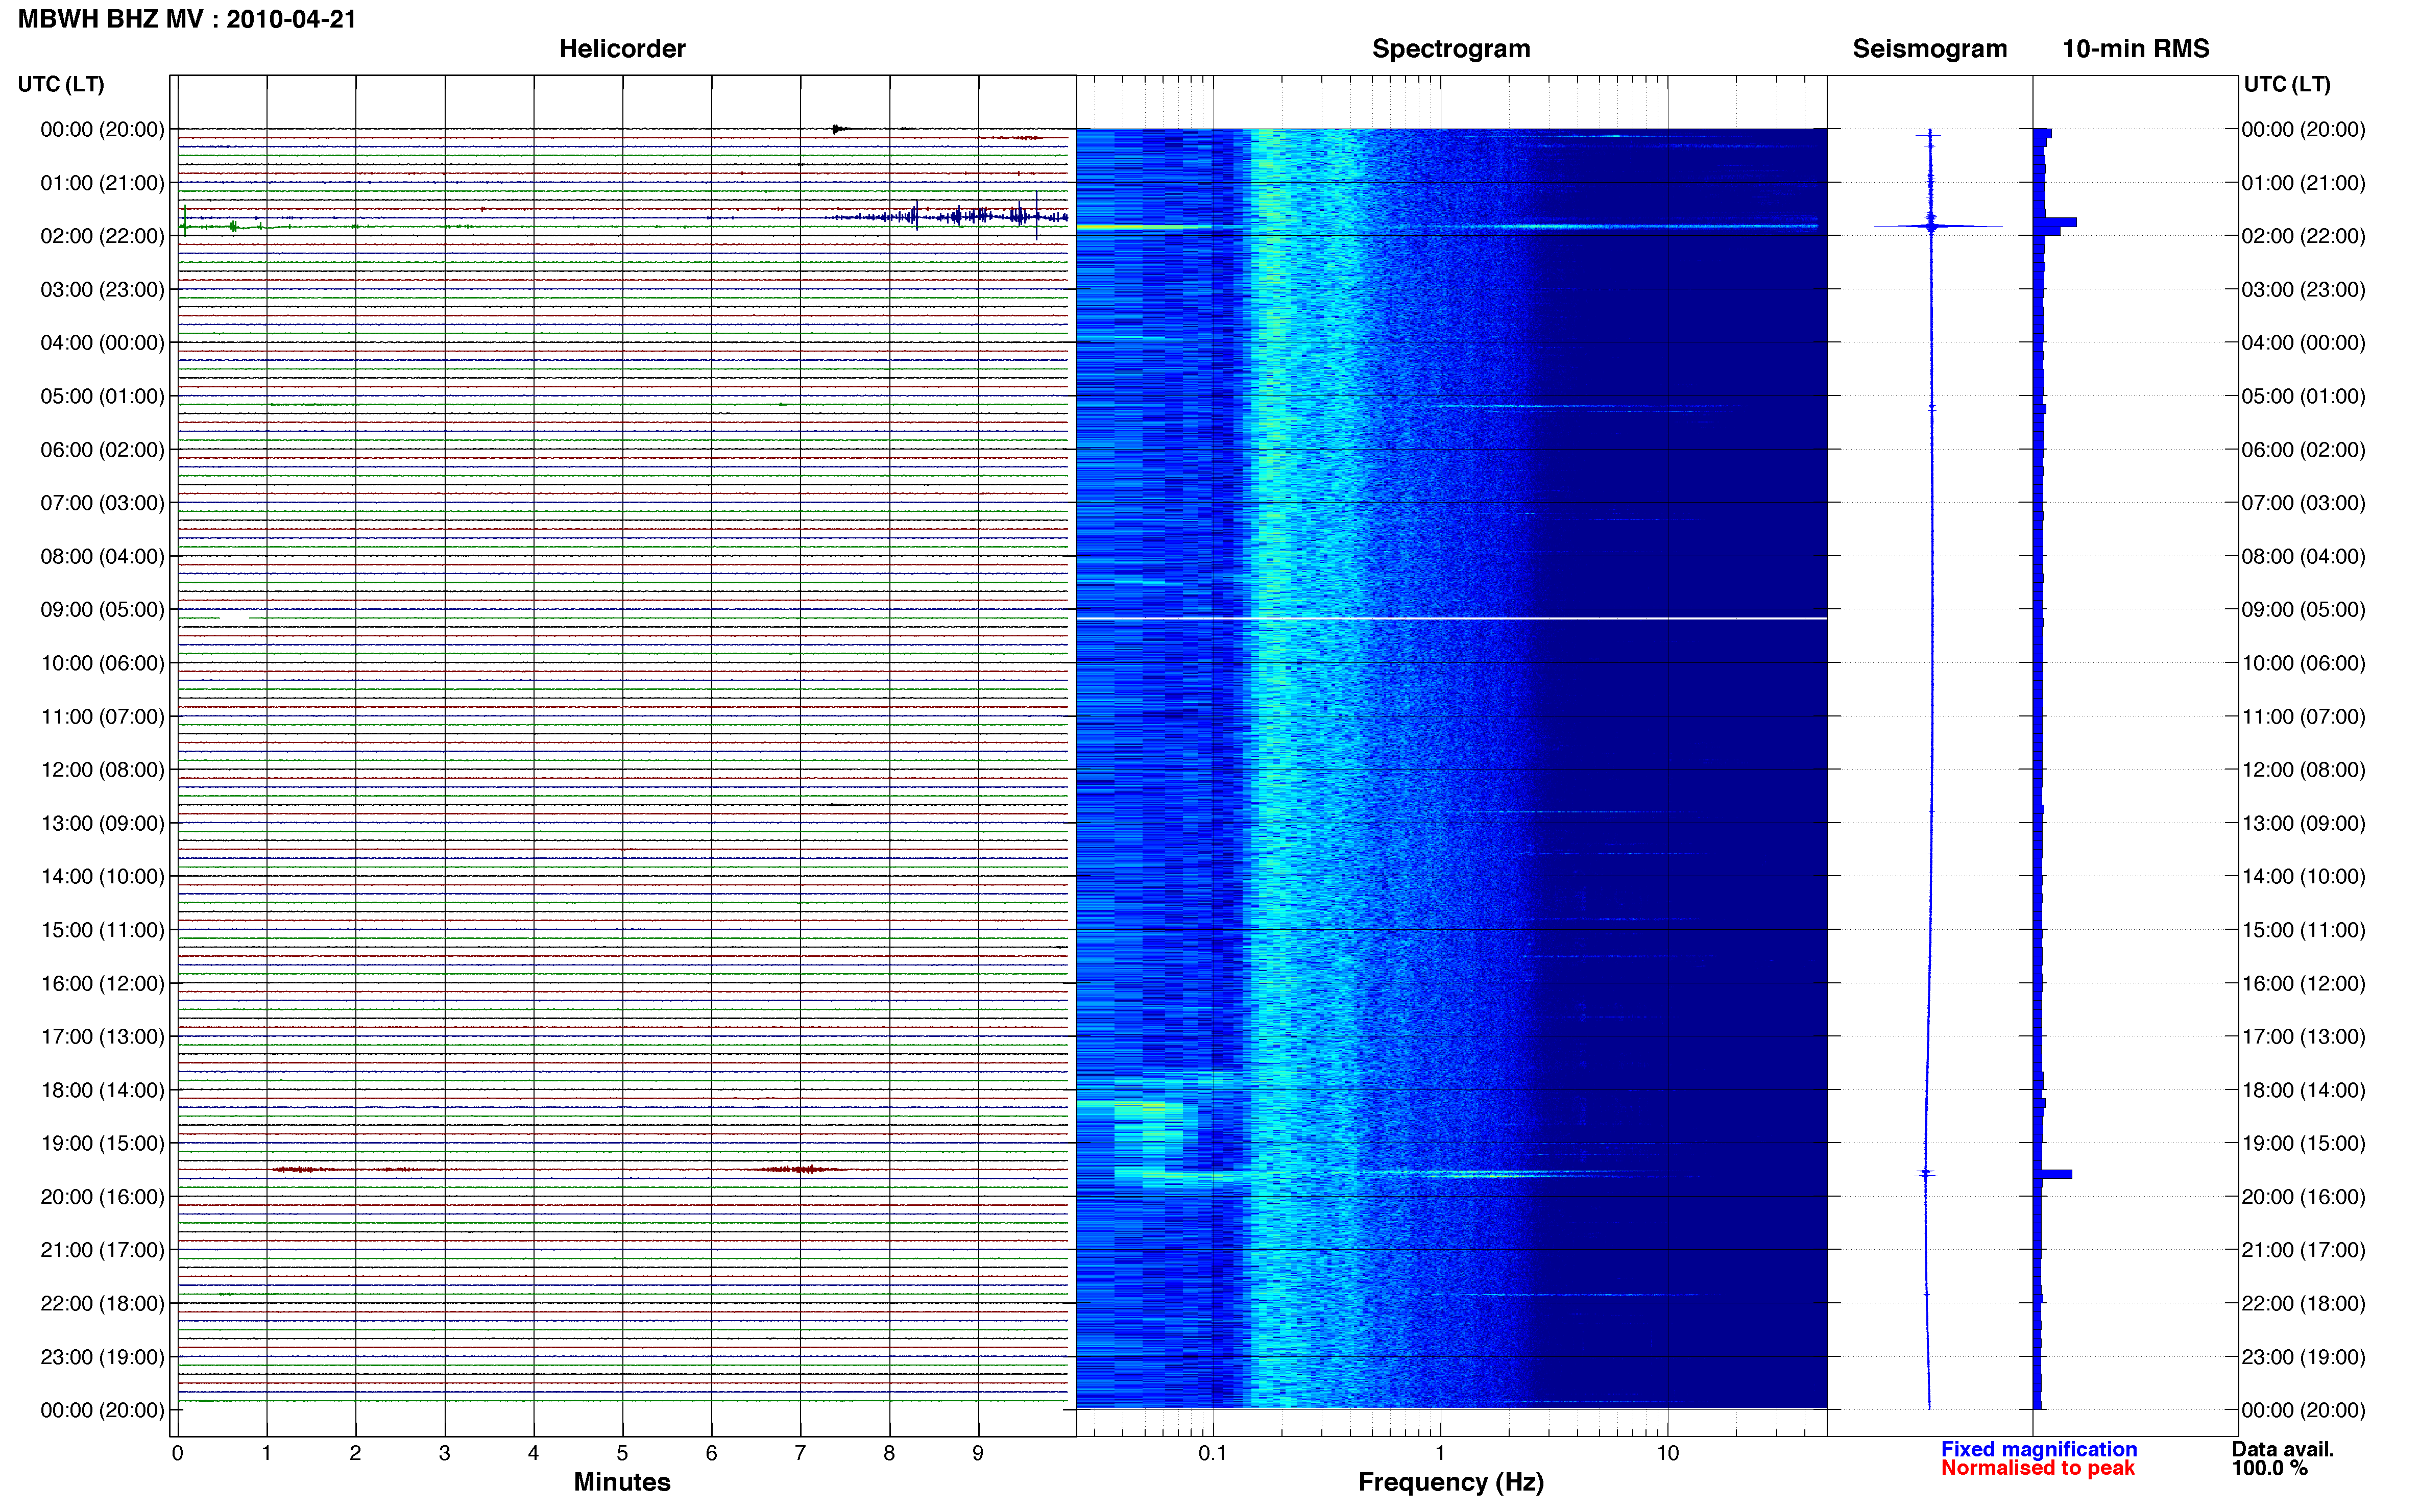
Task: Click the 'Seismogram' panel heading
Action: 1929,48
